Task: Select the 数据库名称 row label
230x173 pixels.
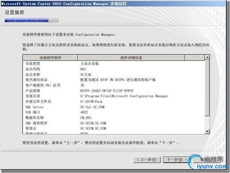Action: click(34, 118)
